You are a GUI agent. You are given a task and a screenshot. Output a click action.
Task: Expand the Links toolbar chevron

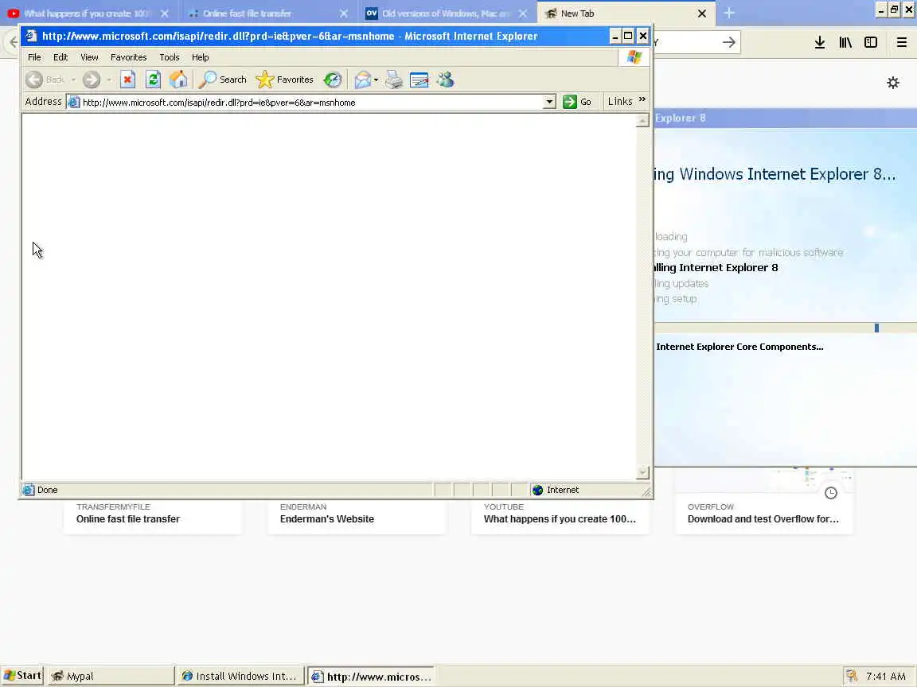point(642,100)
